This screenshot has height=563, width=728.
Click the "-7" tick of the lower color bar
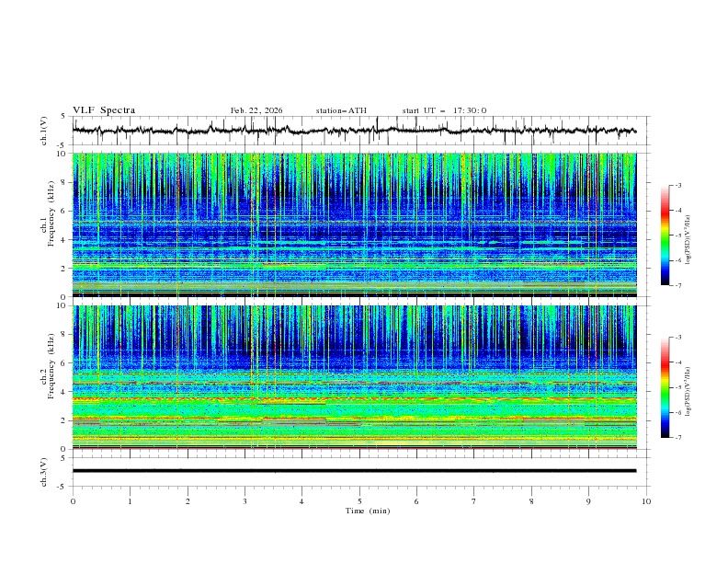click(677, 438)
